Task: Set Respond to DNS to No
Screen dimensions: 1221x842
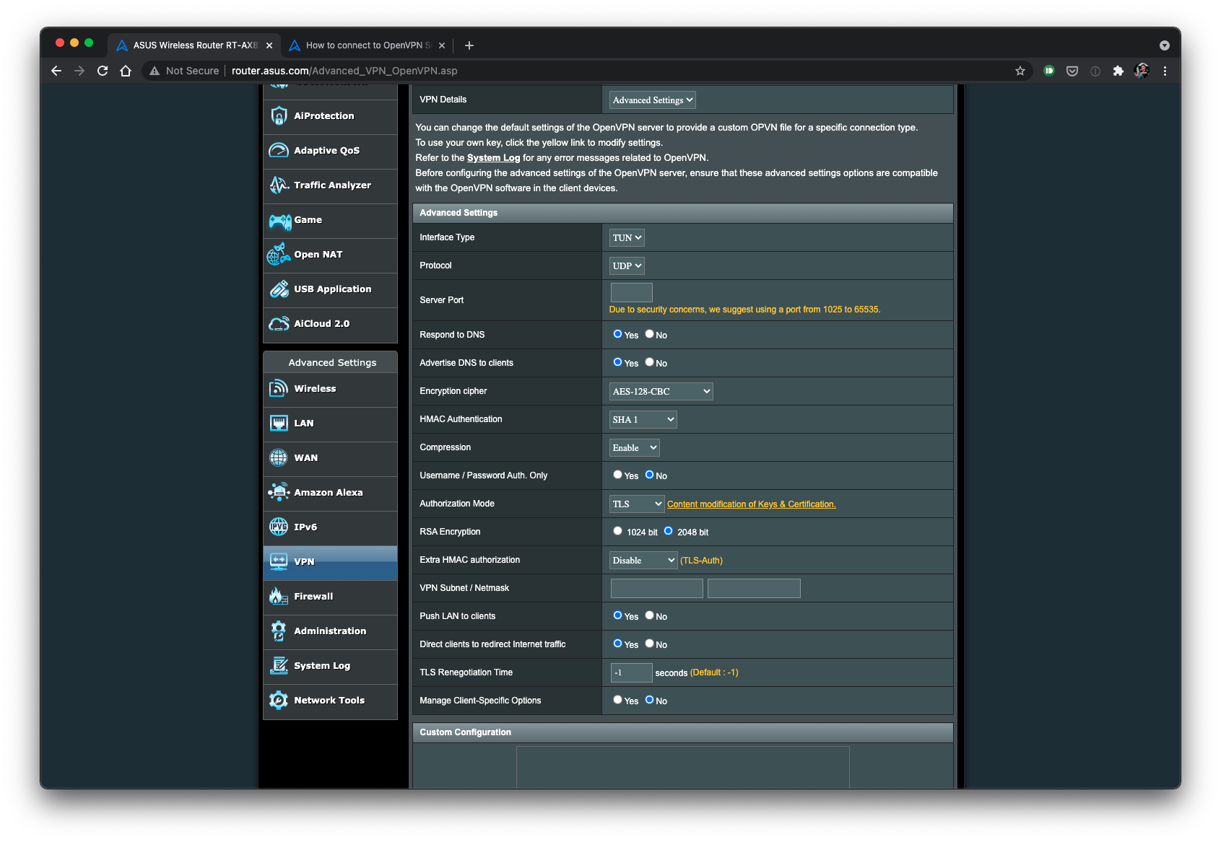Action: pyautogui.click(x=649, y=334)
